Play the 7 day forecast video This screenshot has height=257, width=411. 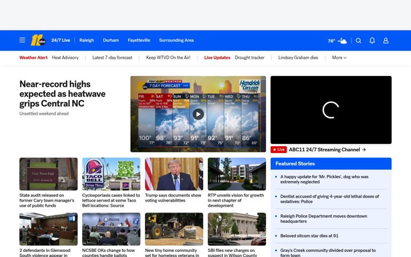tap(198, 114)
